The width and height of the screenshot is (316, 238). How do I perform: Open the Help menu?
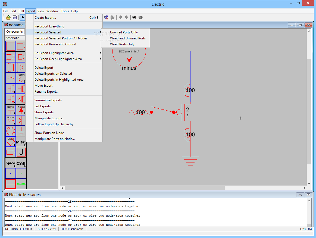(x=74, y=11)
